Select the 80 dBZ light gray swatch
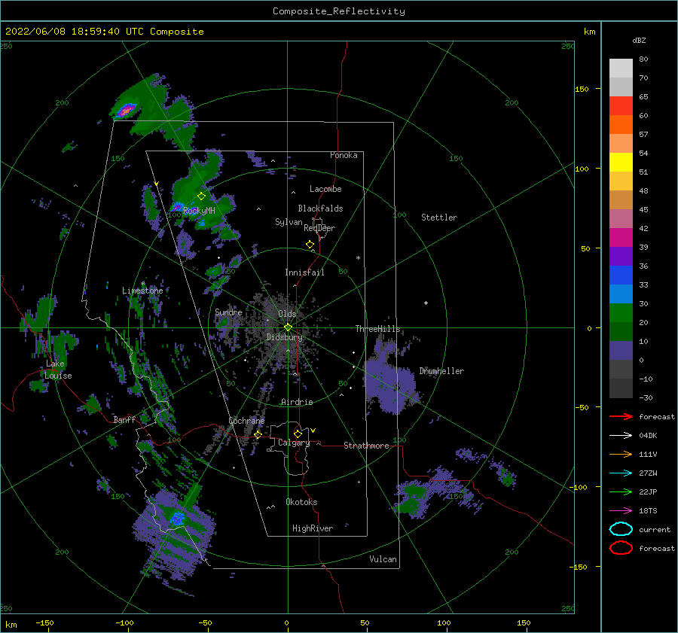Image resolution: width=678 pixels, height=633 pixels. (621, 68)
